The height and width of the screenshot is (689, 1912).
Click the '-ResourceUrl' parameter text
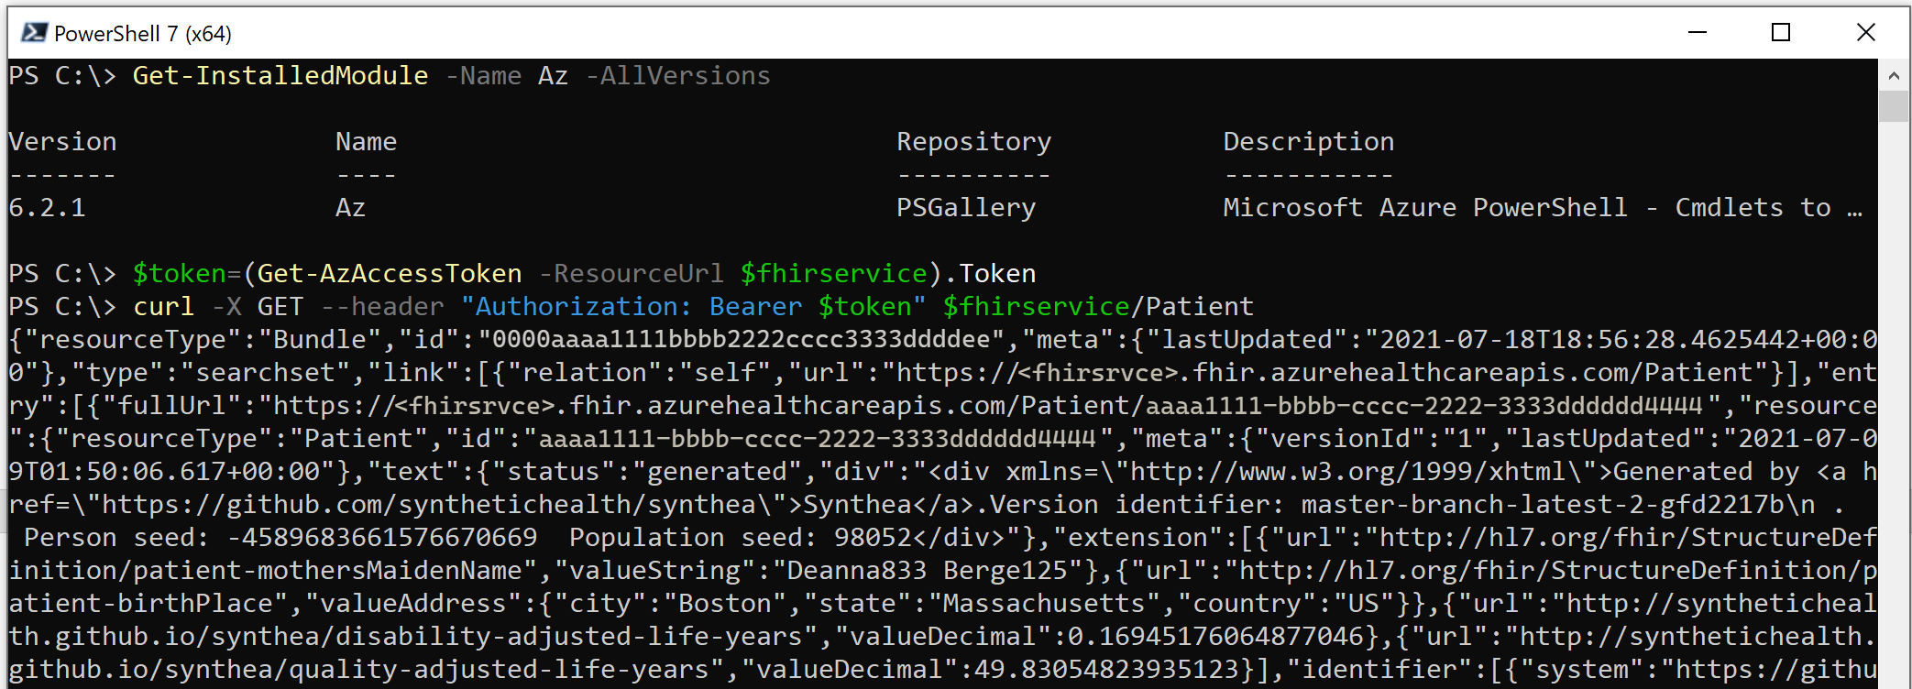click(x=631, y=274)
